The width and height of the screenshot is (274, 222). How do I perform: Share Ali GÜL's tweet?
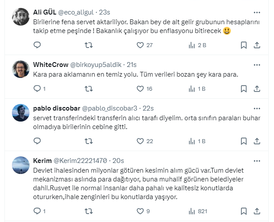tap(257, 45)
